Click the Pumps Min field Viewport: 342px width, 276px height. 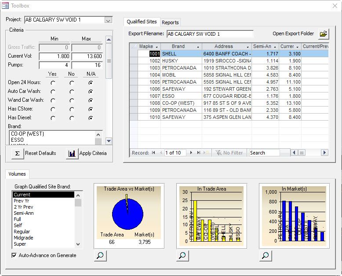coord(55,65)
